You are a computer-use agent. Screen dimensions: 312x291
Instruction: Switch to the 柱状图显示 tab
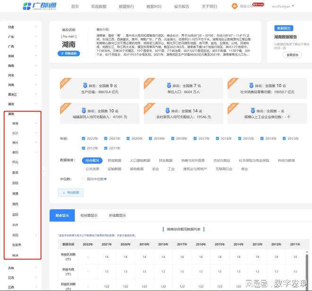tap(89, 215)
